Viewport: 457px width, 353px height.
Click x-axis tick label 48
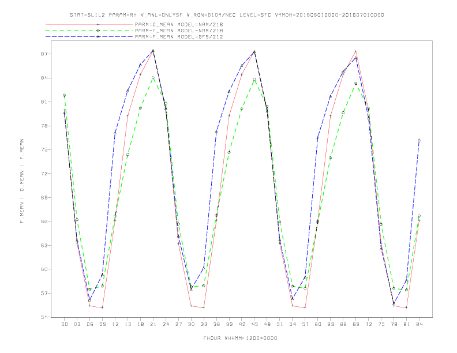coord(267,324)
